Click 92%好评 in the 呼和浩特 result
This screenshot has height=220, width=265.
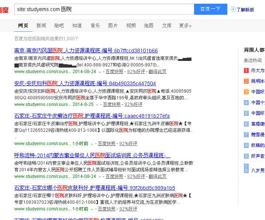pyautogui.click(x=136, y=176)
